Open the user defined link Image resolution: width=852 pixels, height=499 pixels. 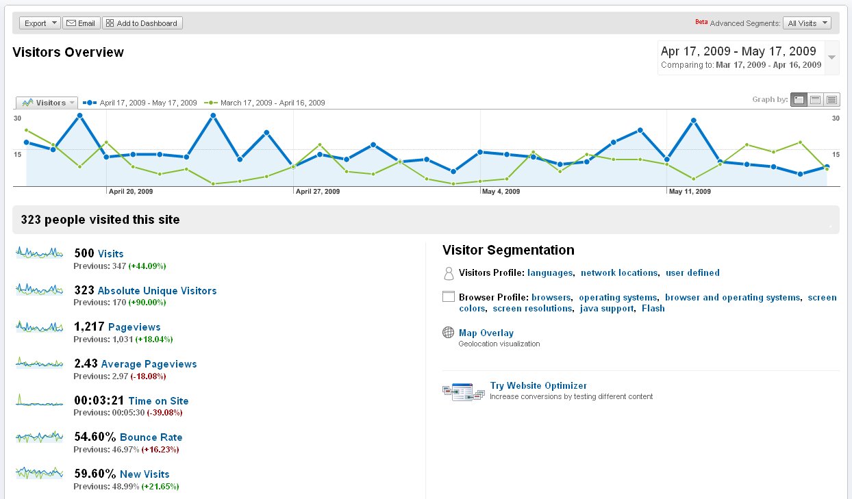[x=692, y=273]
